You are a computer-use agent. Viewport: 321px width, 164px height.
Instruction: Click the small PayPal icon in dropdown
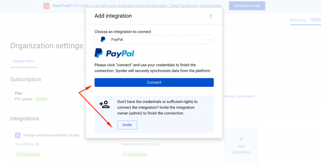pos(103,40)
